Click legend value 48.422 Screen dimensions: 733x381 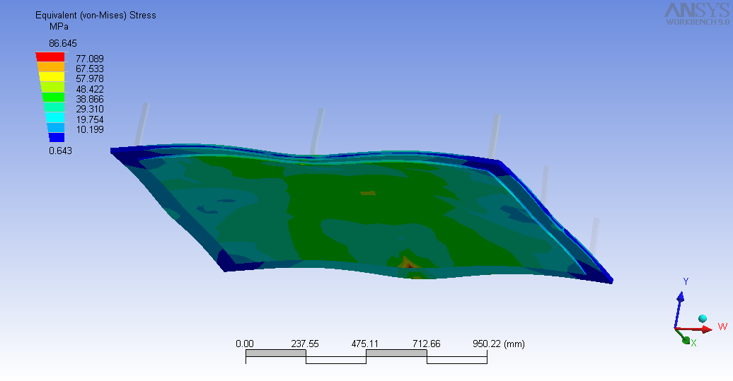[x=90, y=89]
